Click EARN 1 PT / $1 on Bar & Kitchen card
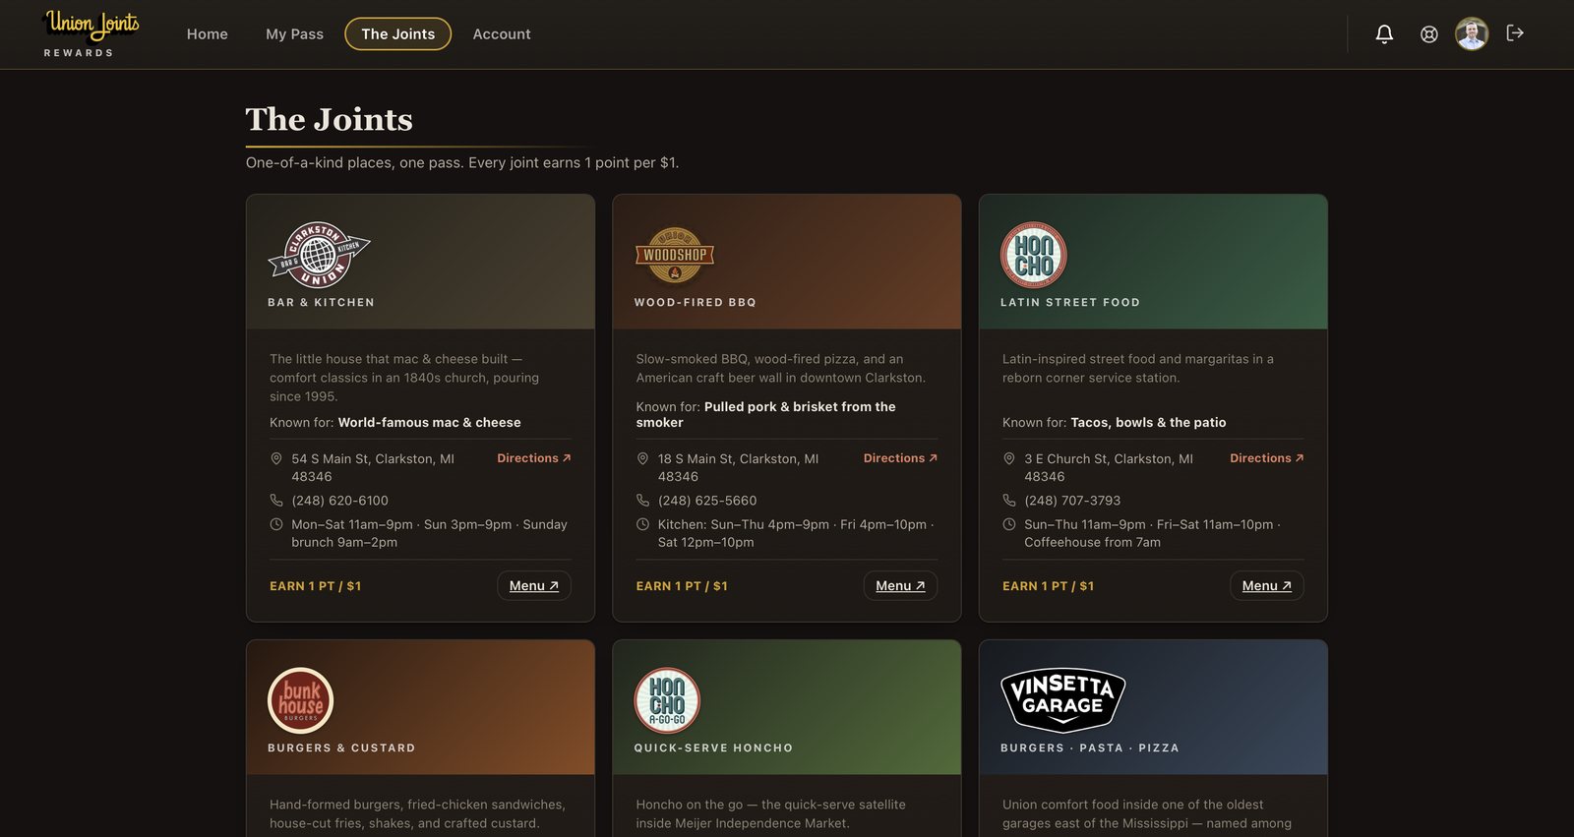The width and height of the screenshot is (1574, 837). pyautogui.click(x=316, y=586)
